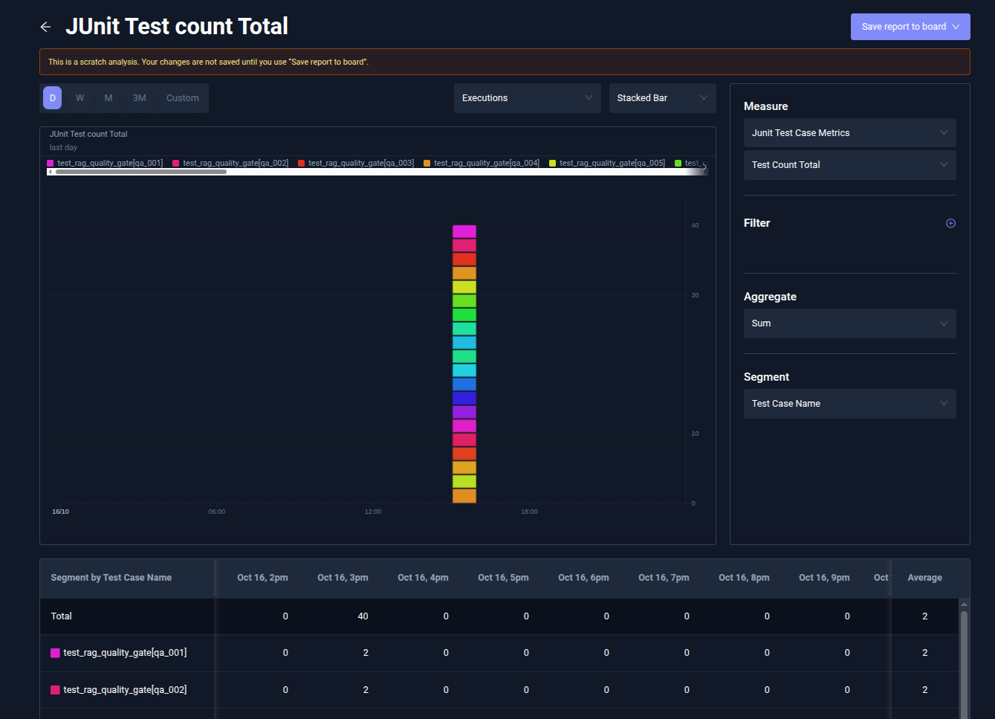Click the topmost magenta bar segment
This screenshot has width=995, height=719.
(x=464, y=231)
